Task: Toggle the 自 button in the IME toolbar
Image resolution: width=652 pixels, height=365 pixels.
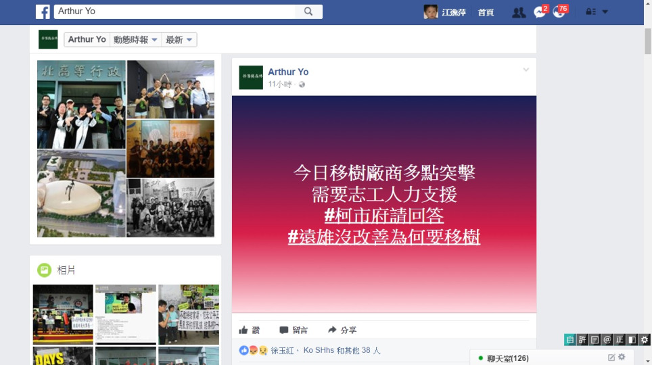Action: tap(569, 339)
